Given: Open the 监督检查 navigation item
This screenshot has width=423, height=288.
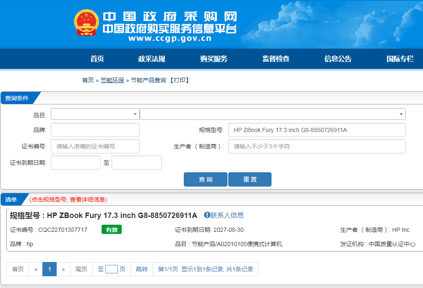Looking at the screenshot, I should coord(276,59).
